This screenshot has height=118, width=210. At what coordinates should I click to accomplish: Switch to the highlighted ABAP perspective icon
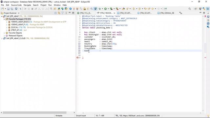(x=208, y=9)
